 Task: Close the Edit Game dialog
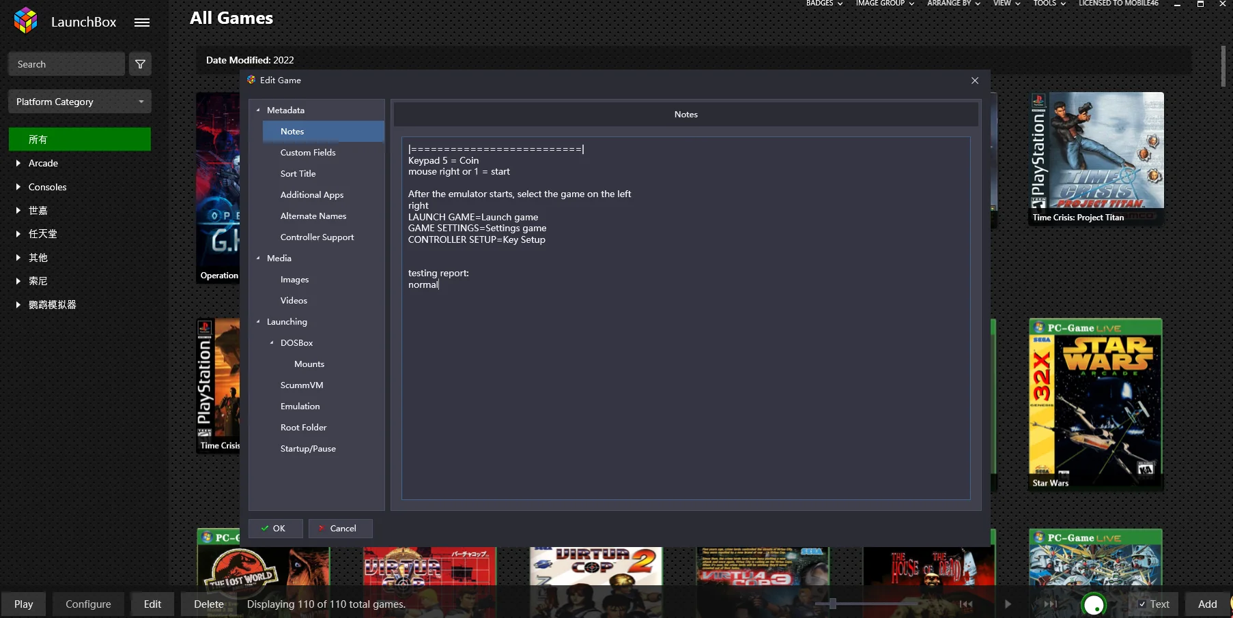pos(975,80)
